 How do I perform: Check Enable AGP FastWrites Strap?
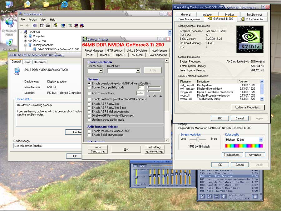(x=89, y=108)
